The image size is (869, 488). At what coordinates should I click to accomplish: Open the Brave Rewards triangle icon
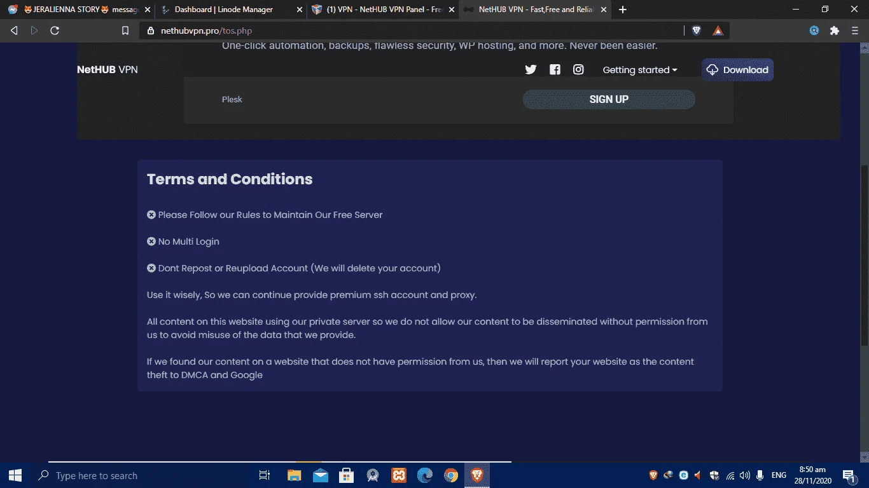click(x=718, y=30)
